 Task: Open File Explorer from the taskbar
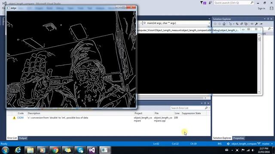click(30, 150)
